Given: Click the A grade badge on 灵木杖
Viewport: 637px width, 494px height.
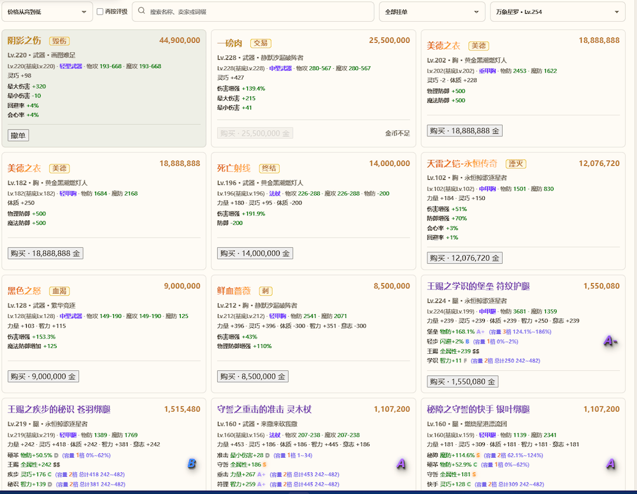Looking at the screenshot, I should pyautogui.click(x=401, y=463).
